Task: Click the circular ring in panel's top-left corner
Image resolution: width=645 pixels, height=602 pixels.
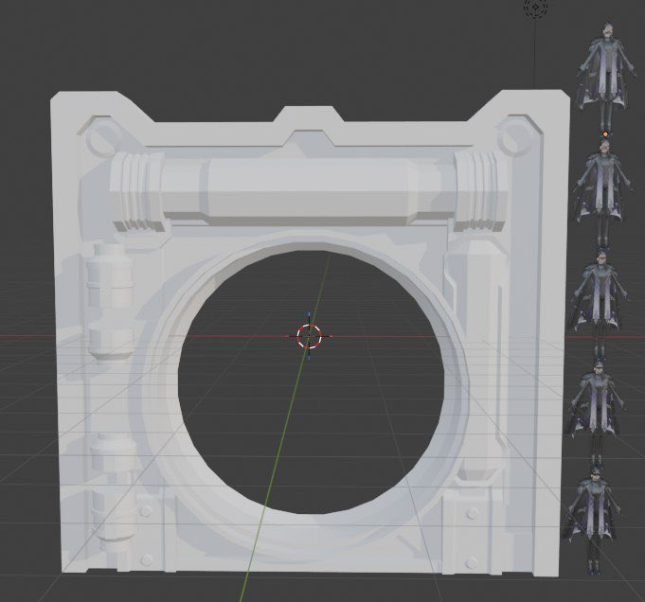Action: click(x=103, y=138)
